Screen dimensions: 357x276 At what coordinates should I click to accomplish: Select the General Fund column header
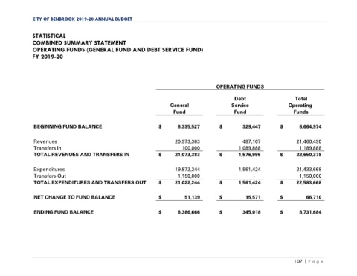(x=179, y=109)
